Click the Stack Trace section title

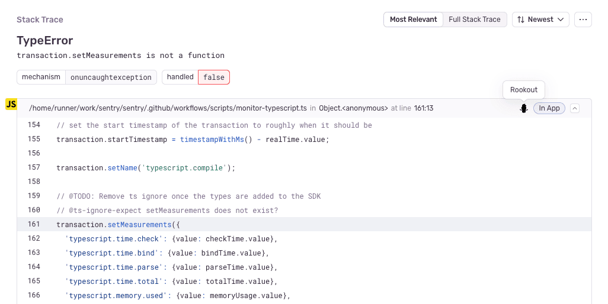pyautogui.click(x=40, y=20)
